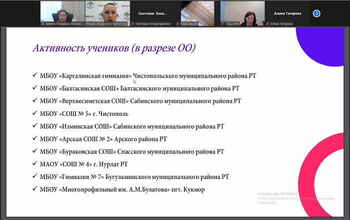
Task: Click checkmark beside «Гимназия № 7» line
Action: (x=34, y=176)
